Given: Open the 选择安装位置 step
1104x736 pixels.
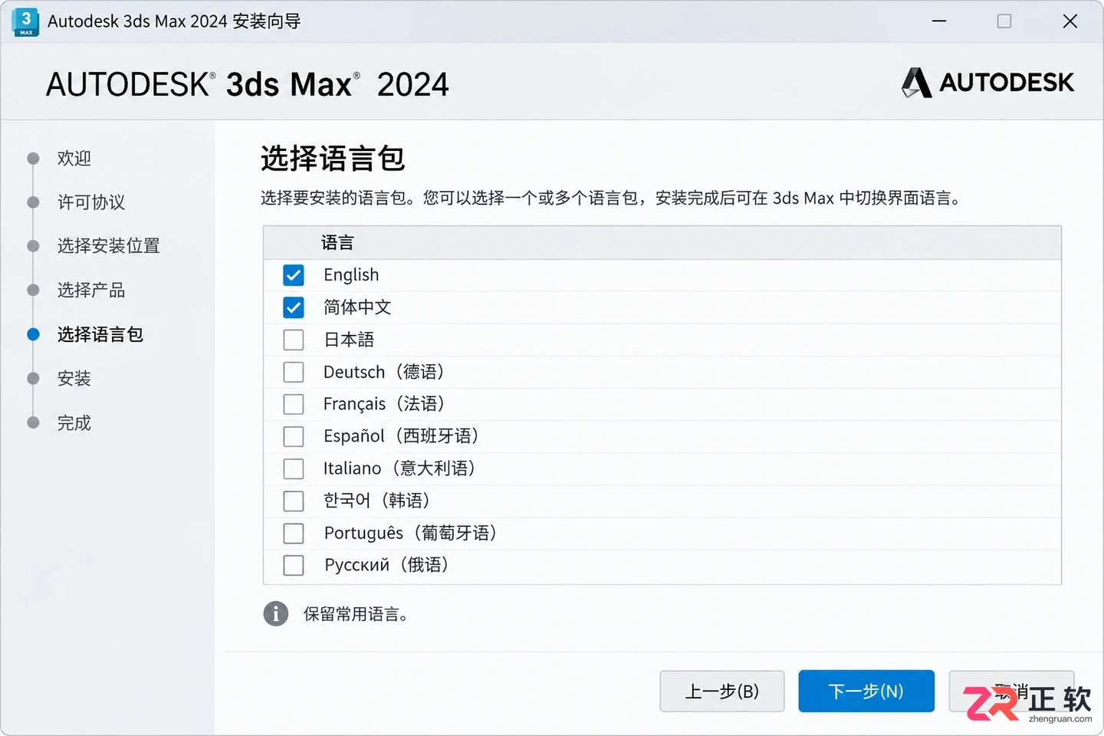Looking at the screenshot, I should (109, 245).
